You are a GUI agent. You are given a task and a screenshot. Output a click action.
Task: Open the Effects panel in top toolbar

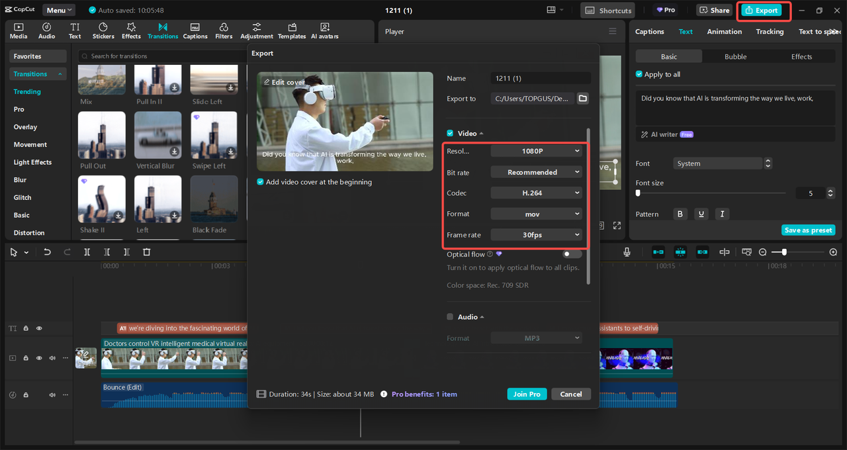click(131, 31)
